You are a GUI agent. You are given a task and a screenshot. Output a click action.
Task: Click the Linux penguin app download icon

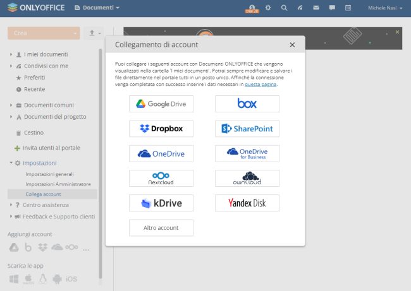43,278
